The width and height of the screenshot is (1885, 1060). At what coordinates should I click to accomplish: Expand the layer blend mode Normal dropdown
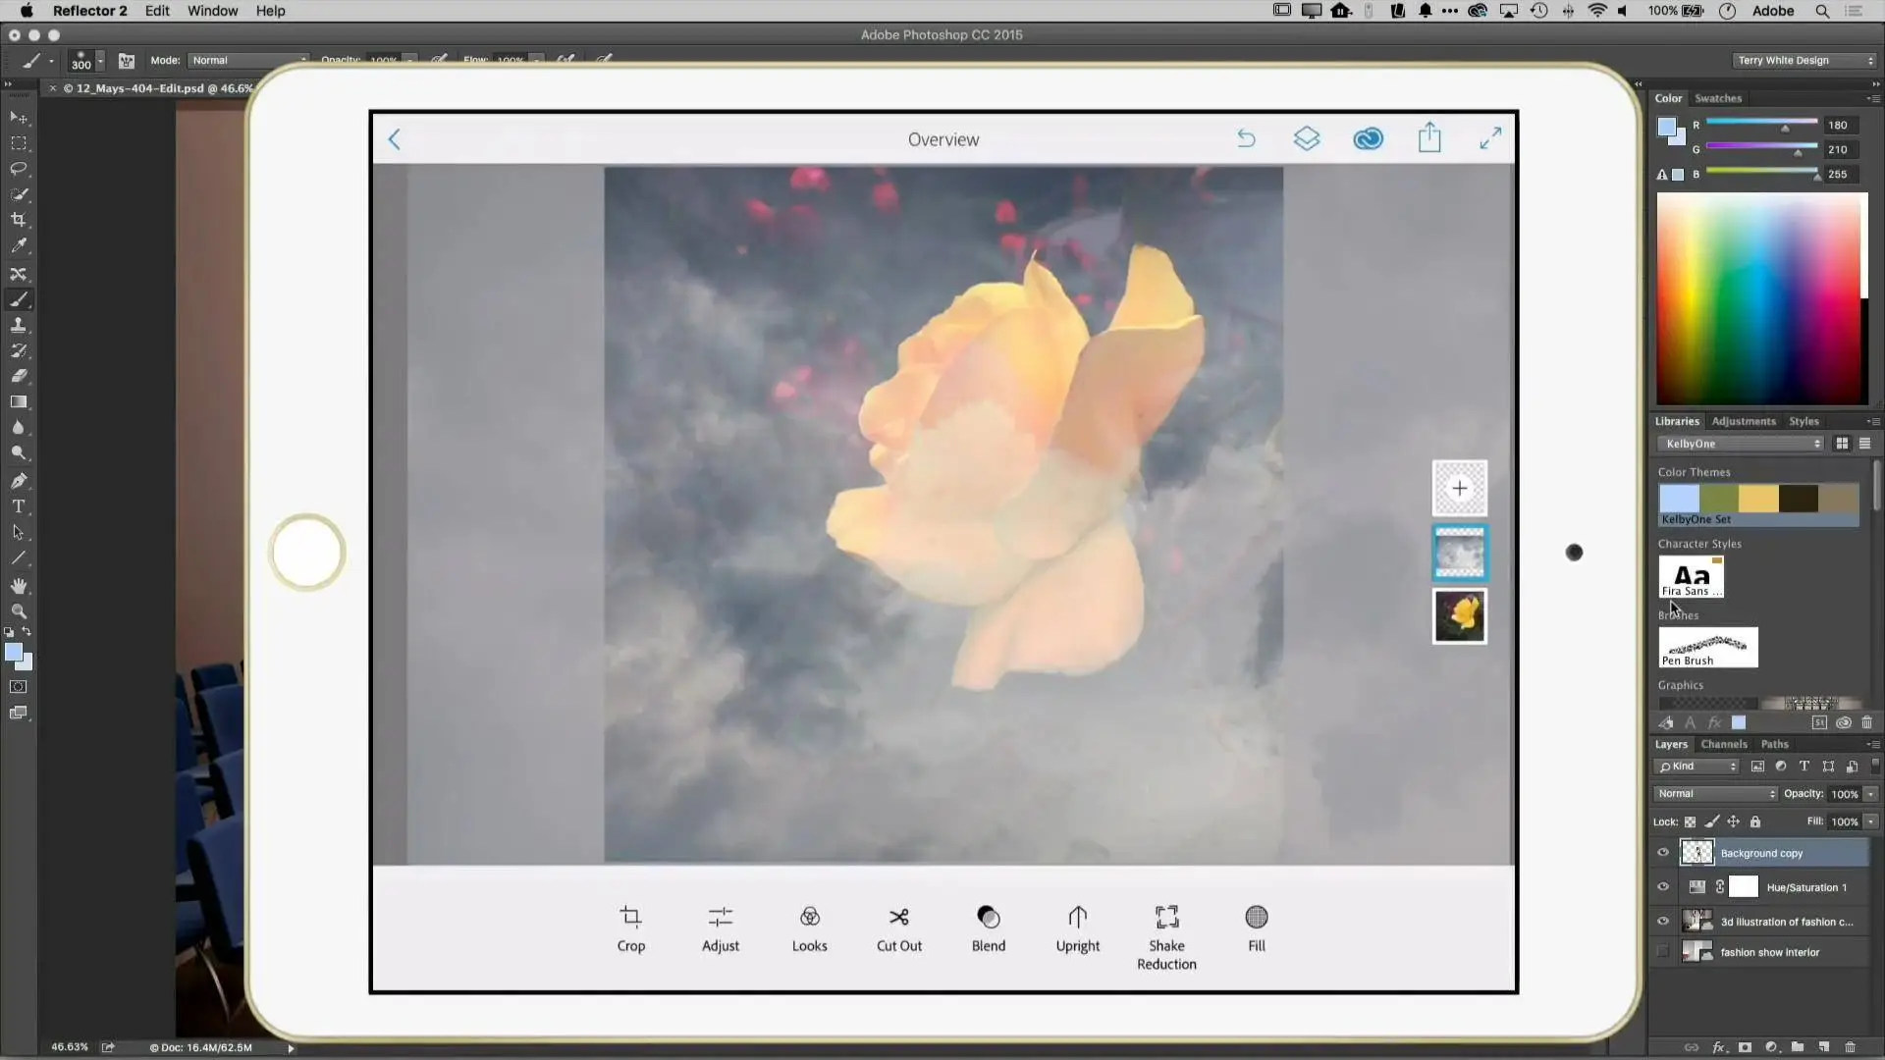point(1715,794)
